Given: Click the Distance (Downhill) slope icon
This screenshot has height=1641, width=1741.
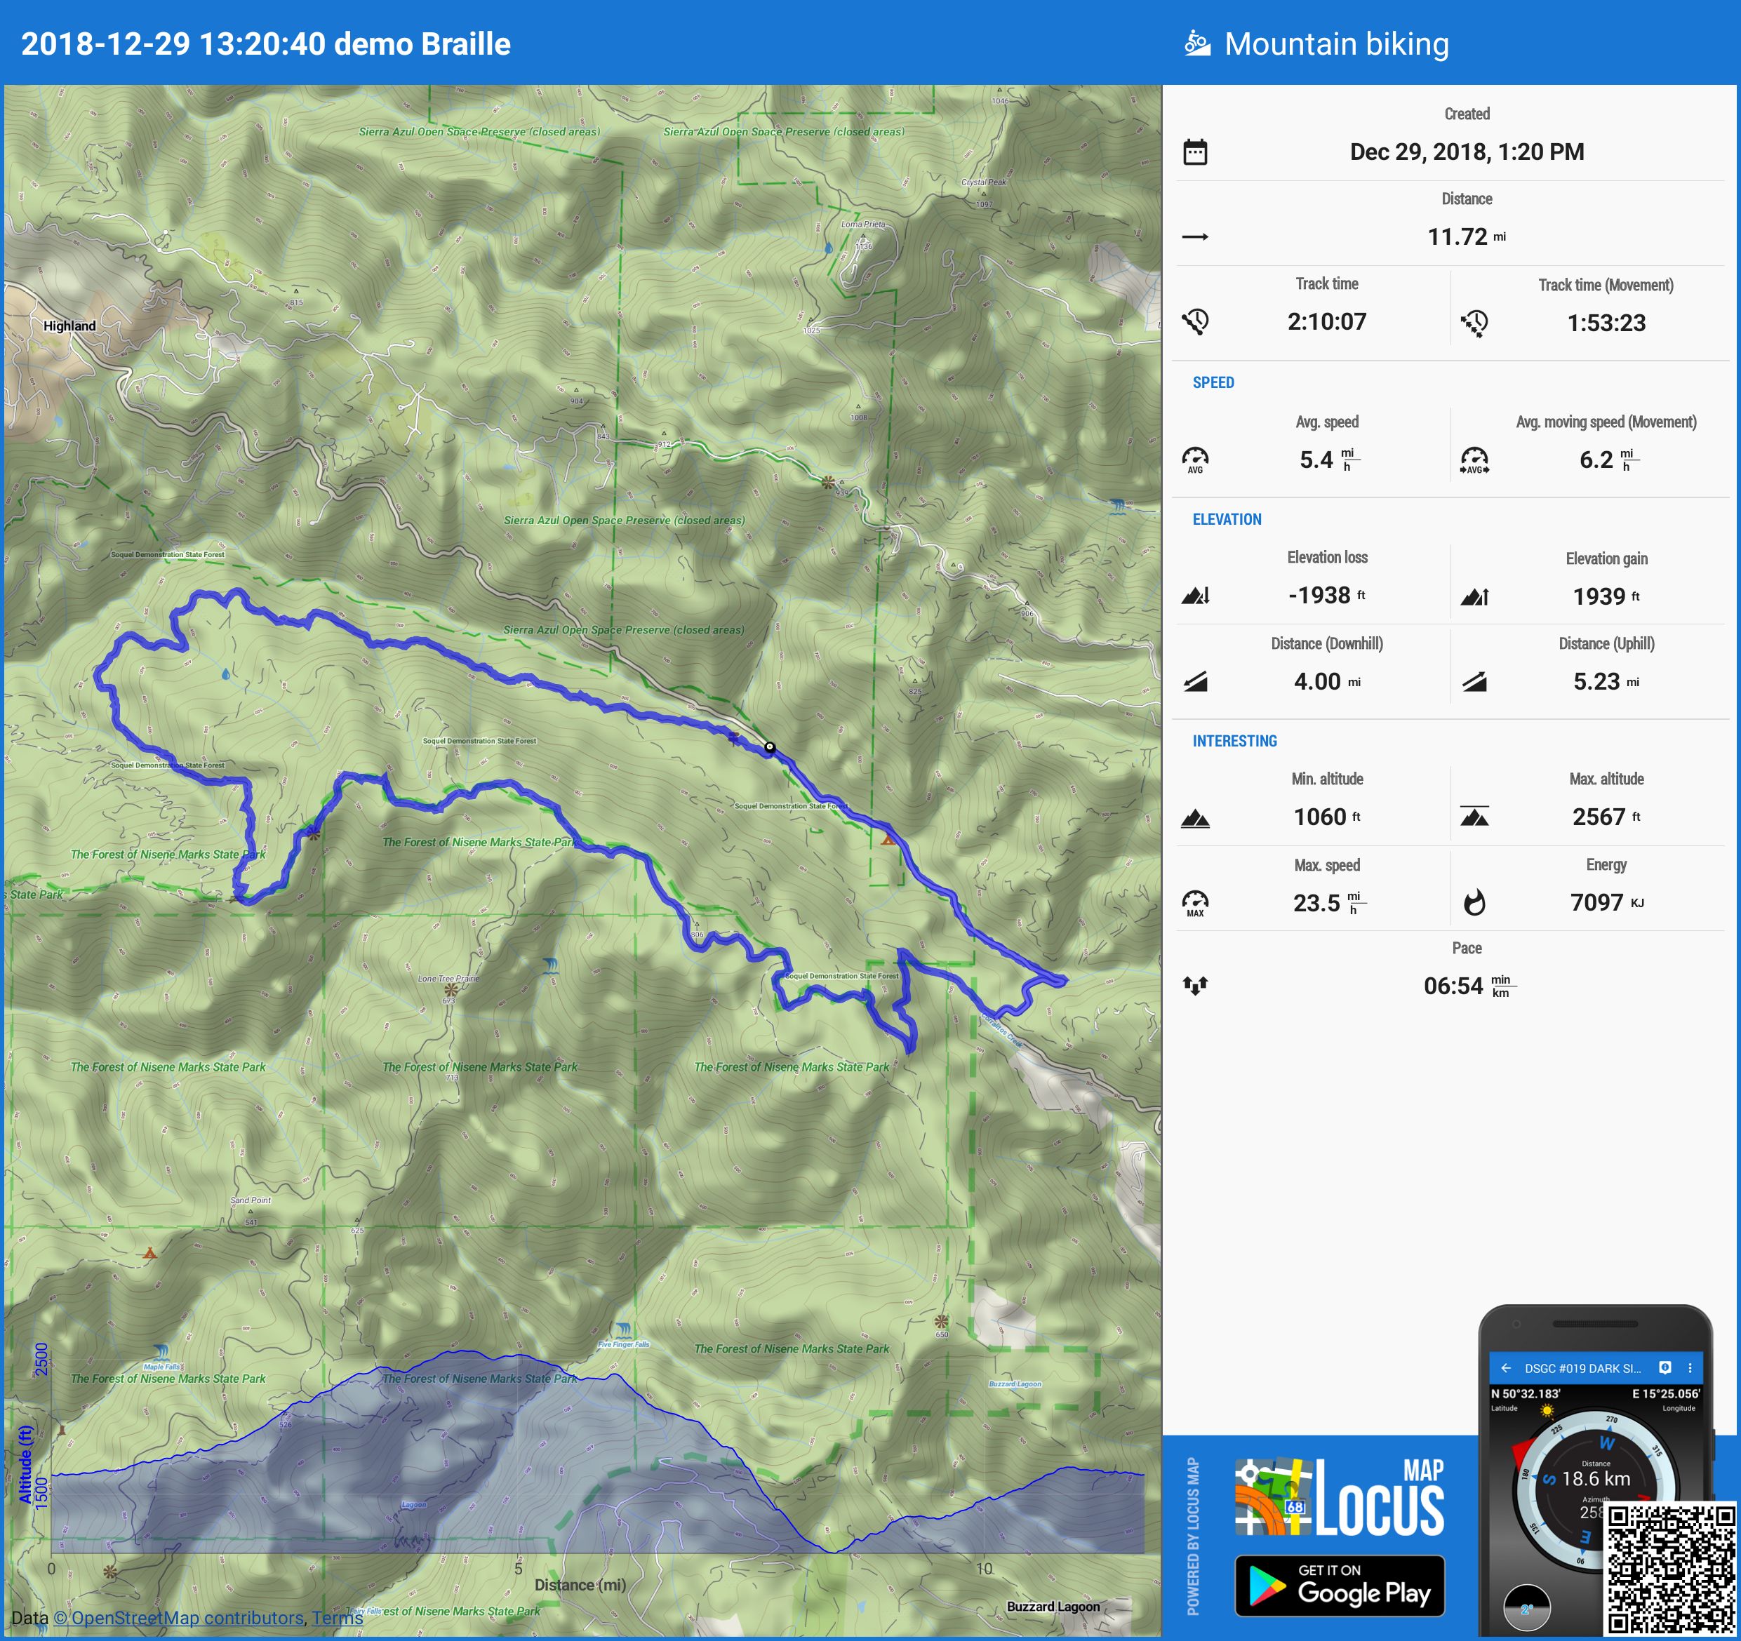Looking at the screenshot, I should [x=1196, y=681].
